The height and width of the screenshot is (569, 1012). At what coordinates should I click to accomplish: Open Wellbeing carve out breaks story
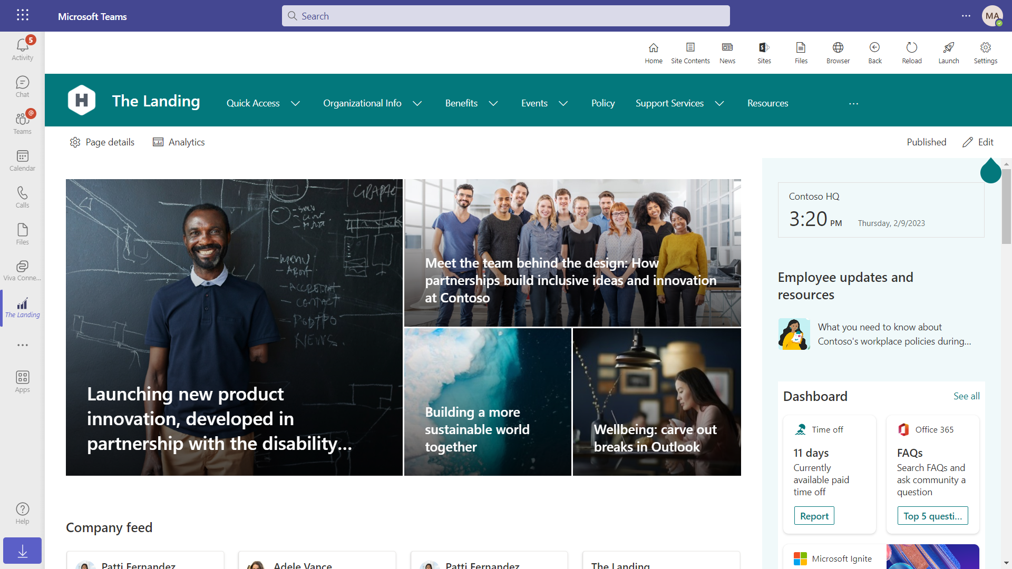tap(657, 402)
